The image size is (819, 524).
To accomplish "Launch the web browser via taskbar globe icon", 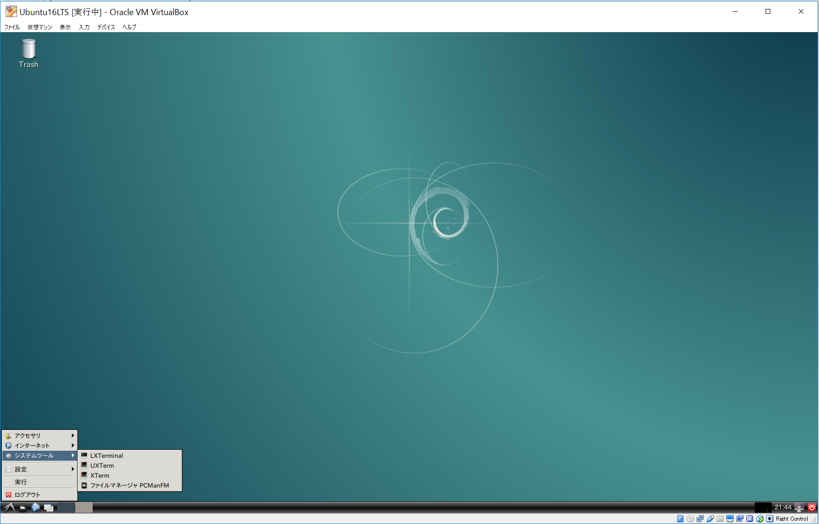I will [x=35, y=507].
